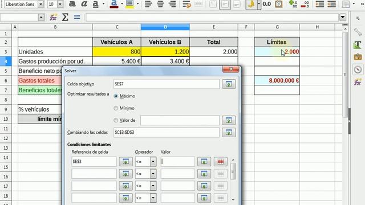Expand the highlight color dropdown arrow
This screenshot has width=365, height=205.
click(137, 4)
